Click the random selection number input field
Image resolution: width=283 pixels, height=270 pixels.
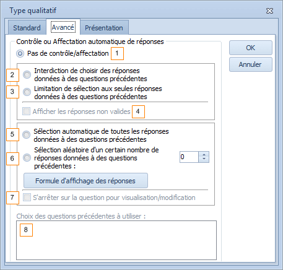pyautogui.click(x=189, y=157)
